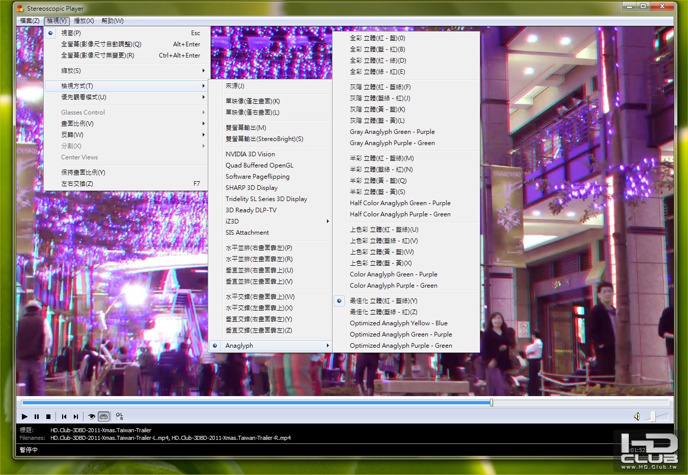Jump to next chapter button

tap(76, 416)
